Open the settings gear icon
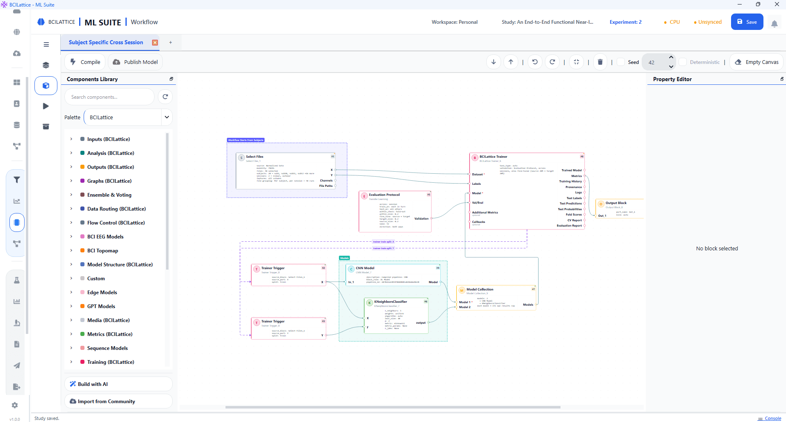786x422 pixels. coord(15,405)
